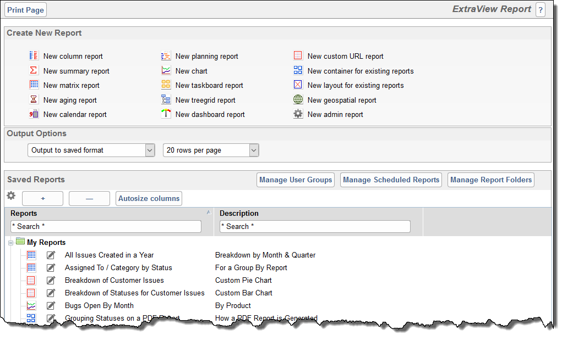The image size is (562, 341).
Task: Open the Breakdown of Customer Issues report
Action: (x=114, y=280)
